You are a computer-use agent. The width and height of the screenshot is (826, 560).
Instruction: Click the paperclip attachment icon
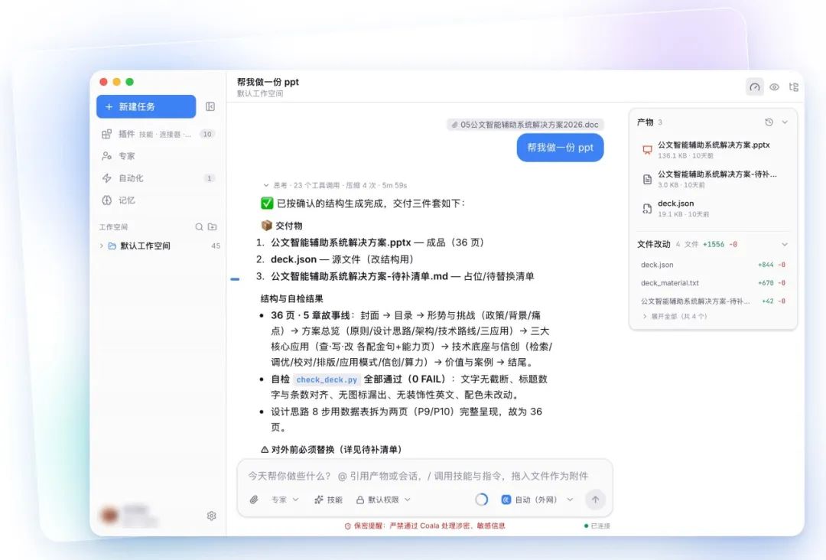254,500
